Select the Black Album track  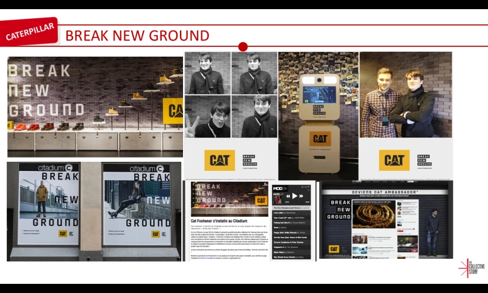292,252
